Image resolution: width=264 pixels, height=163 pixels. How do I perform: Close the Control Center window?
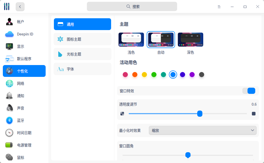[x=258, y=6]
